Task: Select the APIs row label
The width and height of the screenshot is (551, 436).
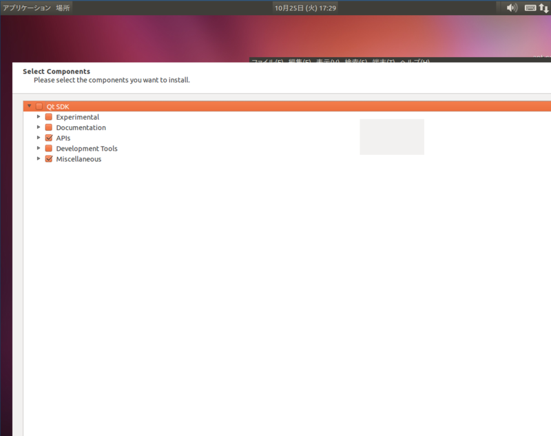Action: (63, 138)
